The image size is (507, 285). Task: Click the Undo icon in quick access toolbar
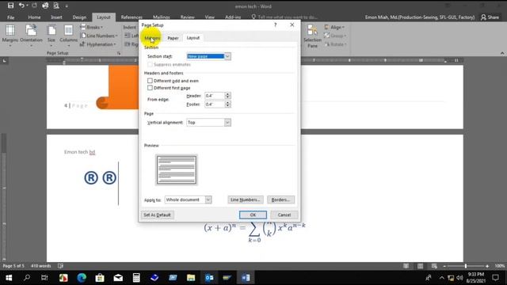pyautogui.click(x=21, y=6)
